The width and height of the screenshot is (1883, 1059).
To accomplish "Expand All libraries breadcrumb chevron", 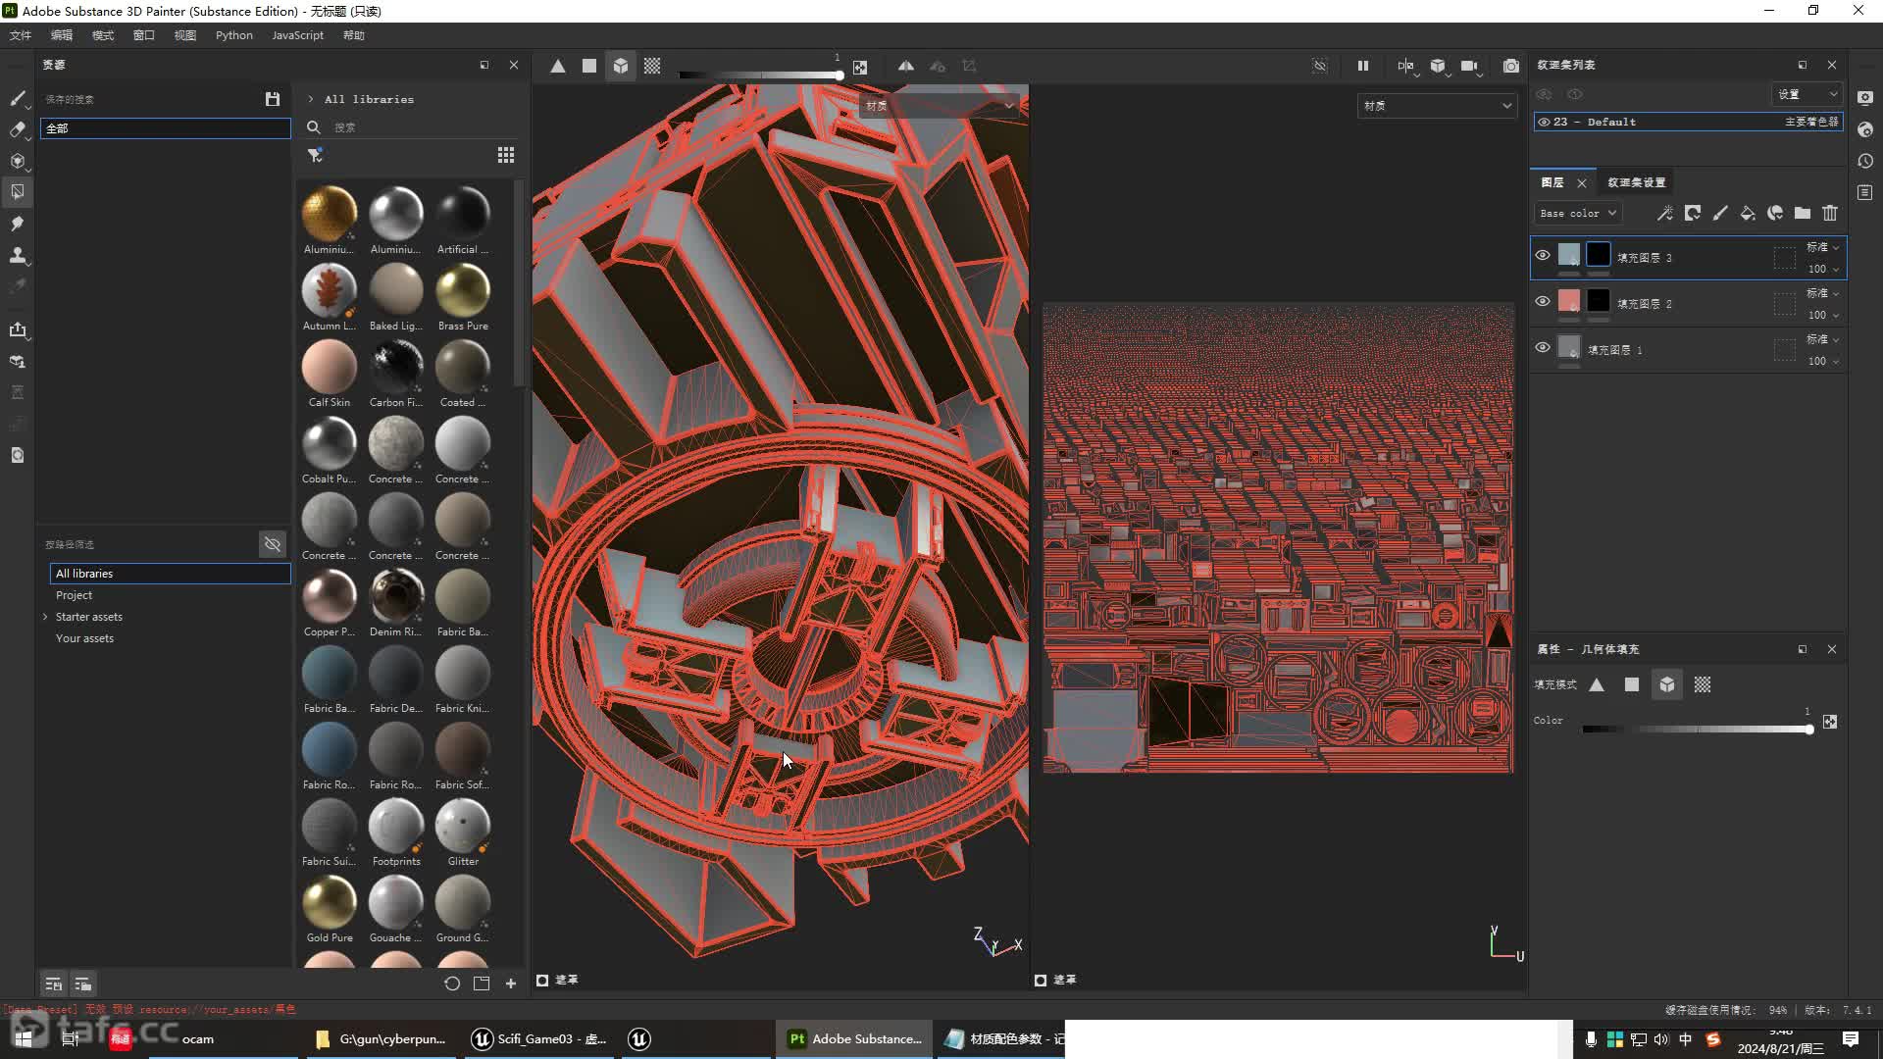I will tap(311, 99).
